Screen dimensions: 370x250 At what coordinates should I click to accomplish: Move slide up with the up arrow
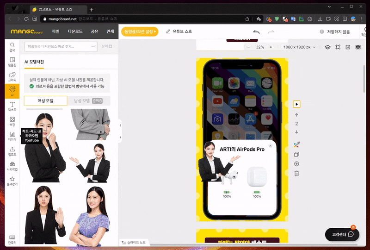point(296,115)
